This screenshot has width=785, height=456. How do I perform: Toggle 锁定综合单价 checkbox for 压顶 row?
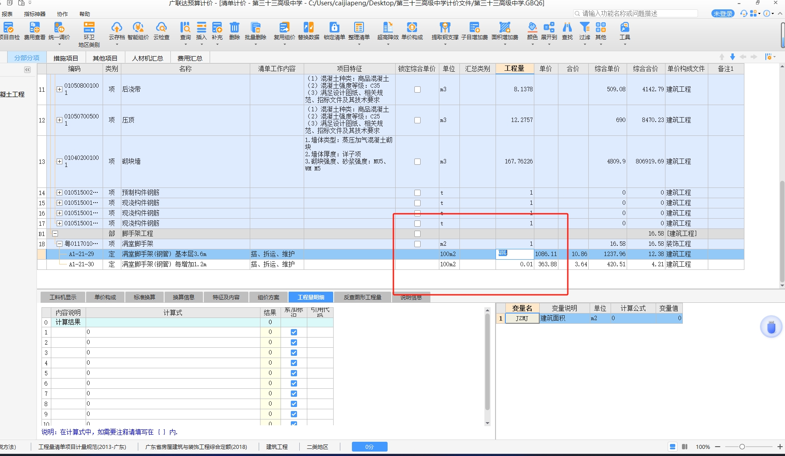(x=417, y=120)
